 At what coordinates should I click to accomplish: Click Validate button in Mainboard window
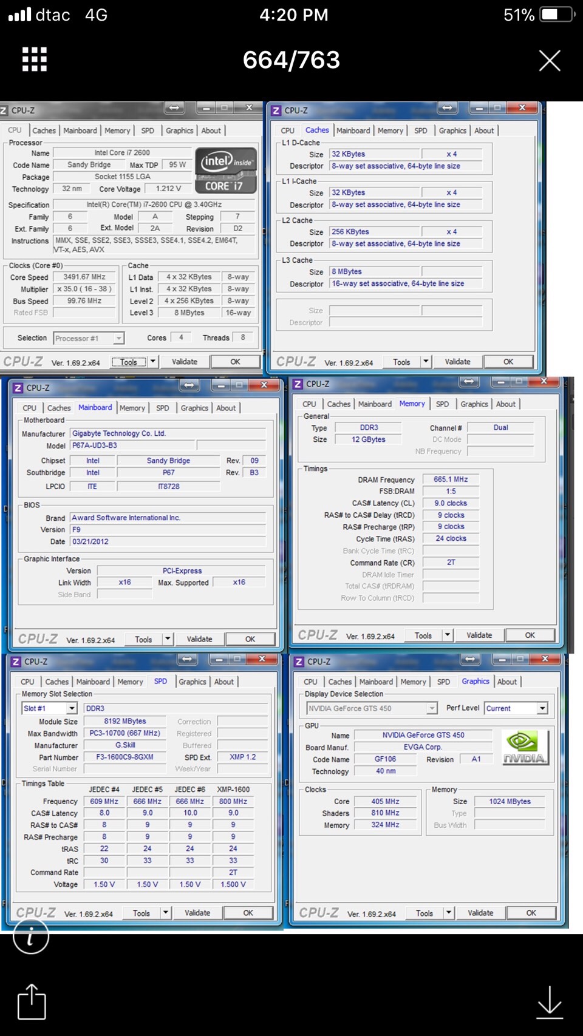pyautogui.click(x=199, y=639)
